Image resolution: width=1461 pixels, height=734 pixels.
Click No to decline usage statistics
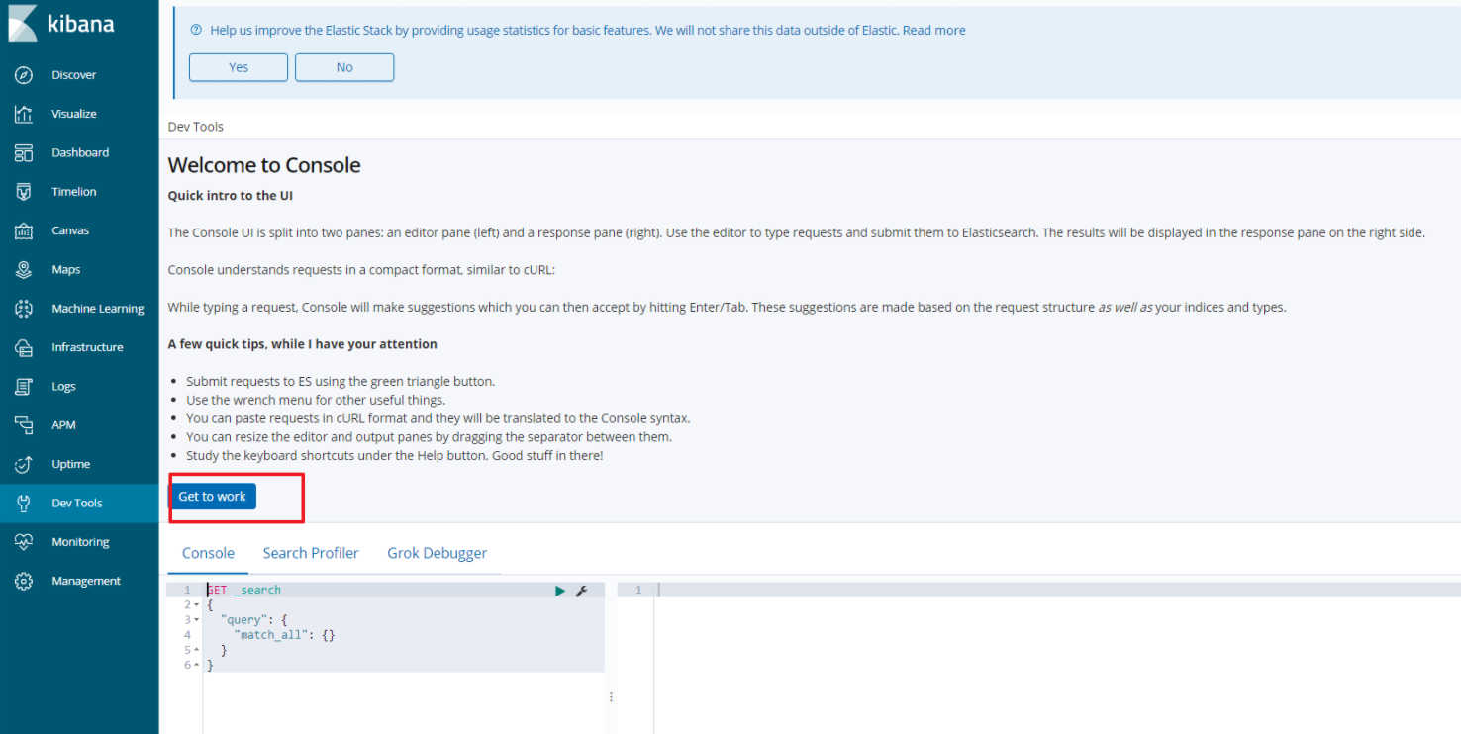click(x=344, y=67)
